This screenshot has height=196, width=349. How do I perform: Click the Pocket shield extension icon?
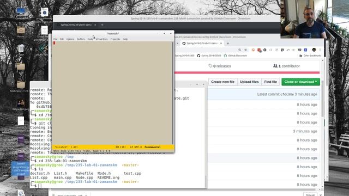click(299, 50)
